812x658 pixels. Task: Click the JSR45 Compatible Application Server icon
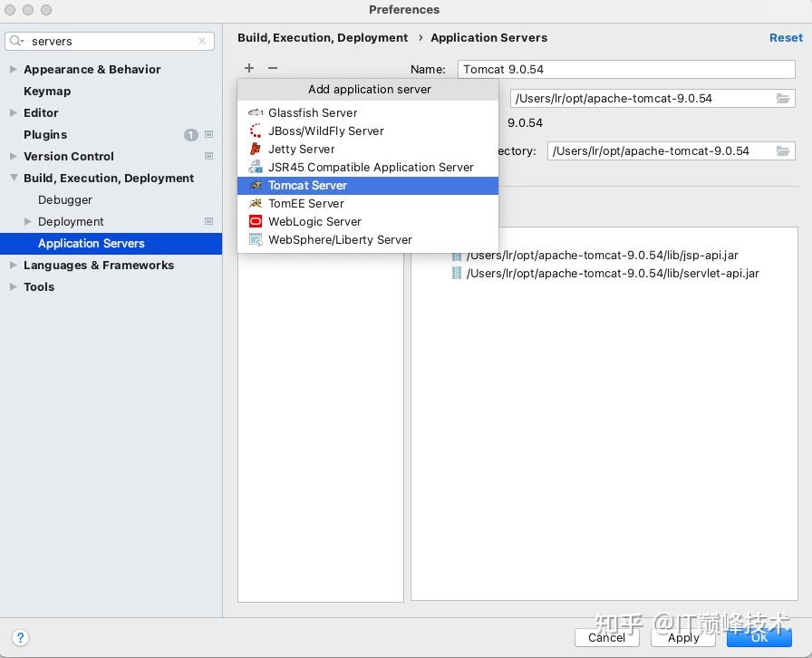(x=256, y=167)
